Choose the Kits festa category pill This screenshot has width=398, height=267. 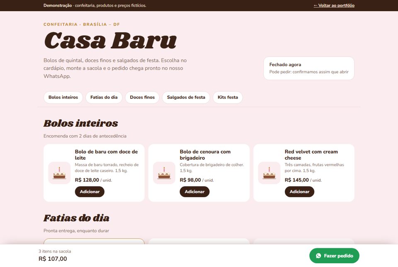point(228,97)
